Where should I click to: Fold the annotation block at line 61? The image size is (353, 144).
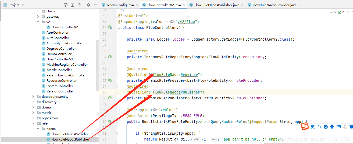click(x=117, y=69)
